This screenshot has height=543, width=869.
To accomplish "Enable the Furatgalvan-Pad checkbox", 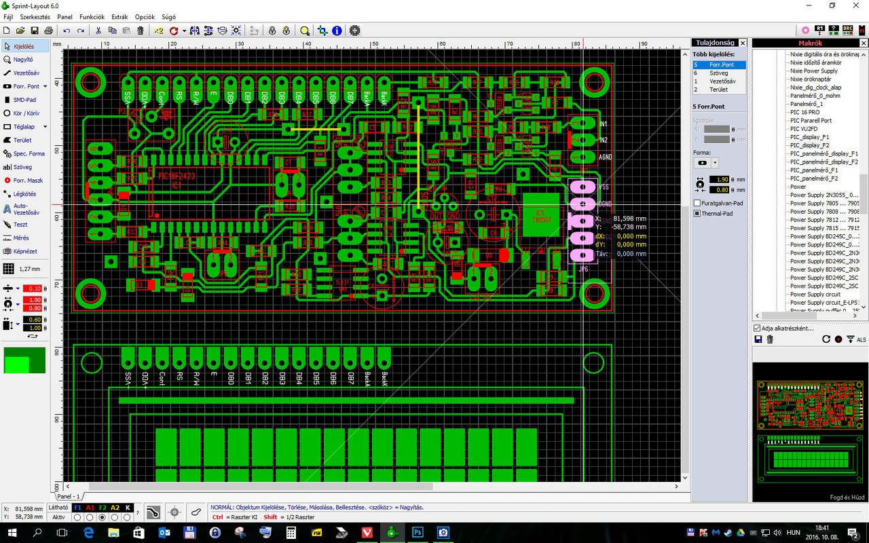I will pos(697,204).
